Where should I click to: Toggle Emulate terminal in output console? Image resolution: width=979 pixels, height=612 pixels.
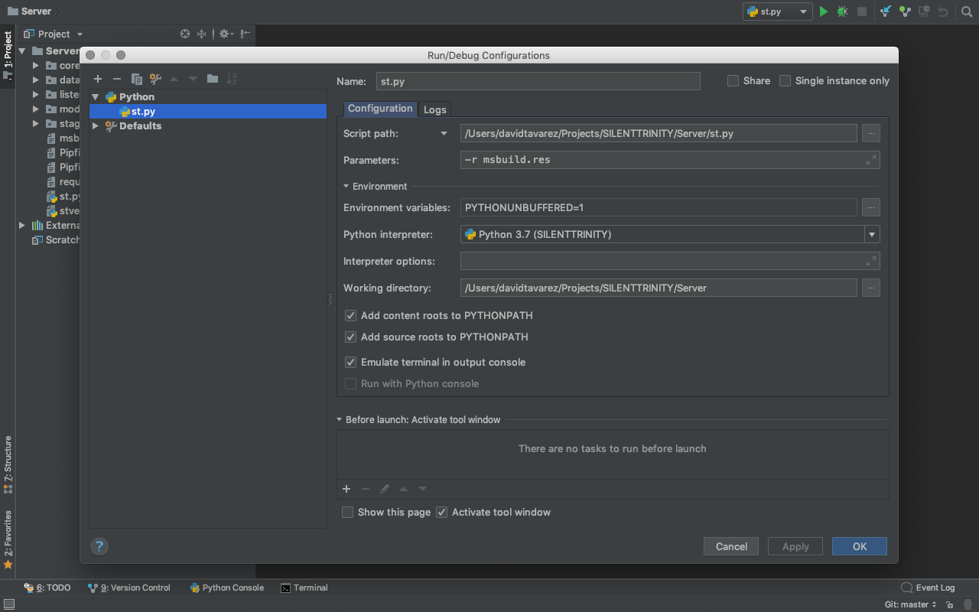(350, 362)
